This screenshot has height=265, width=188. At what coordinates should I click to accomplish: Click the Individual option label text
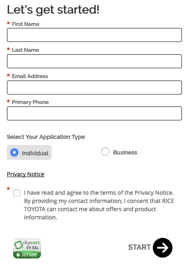[35, 153]
